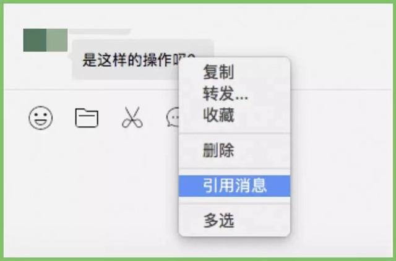Click the divider line above the toolbar
This screenshot has height=261, width=396.
91,89
